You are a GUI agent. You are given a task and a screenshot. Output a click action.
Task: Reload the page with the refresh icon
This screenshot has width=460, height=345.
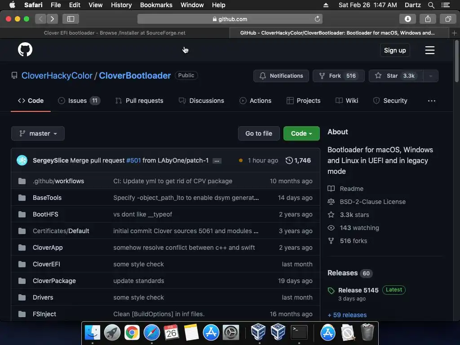pos(317,19)
